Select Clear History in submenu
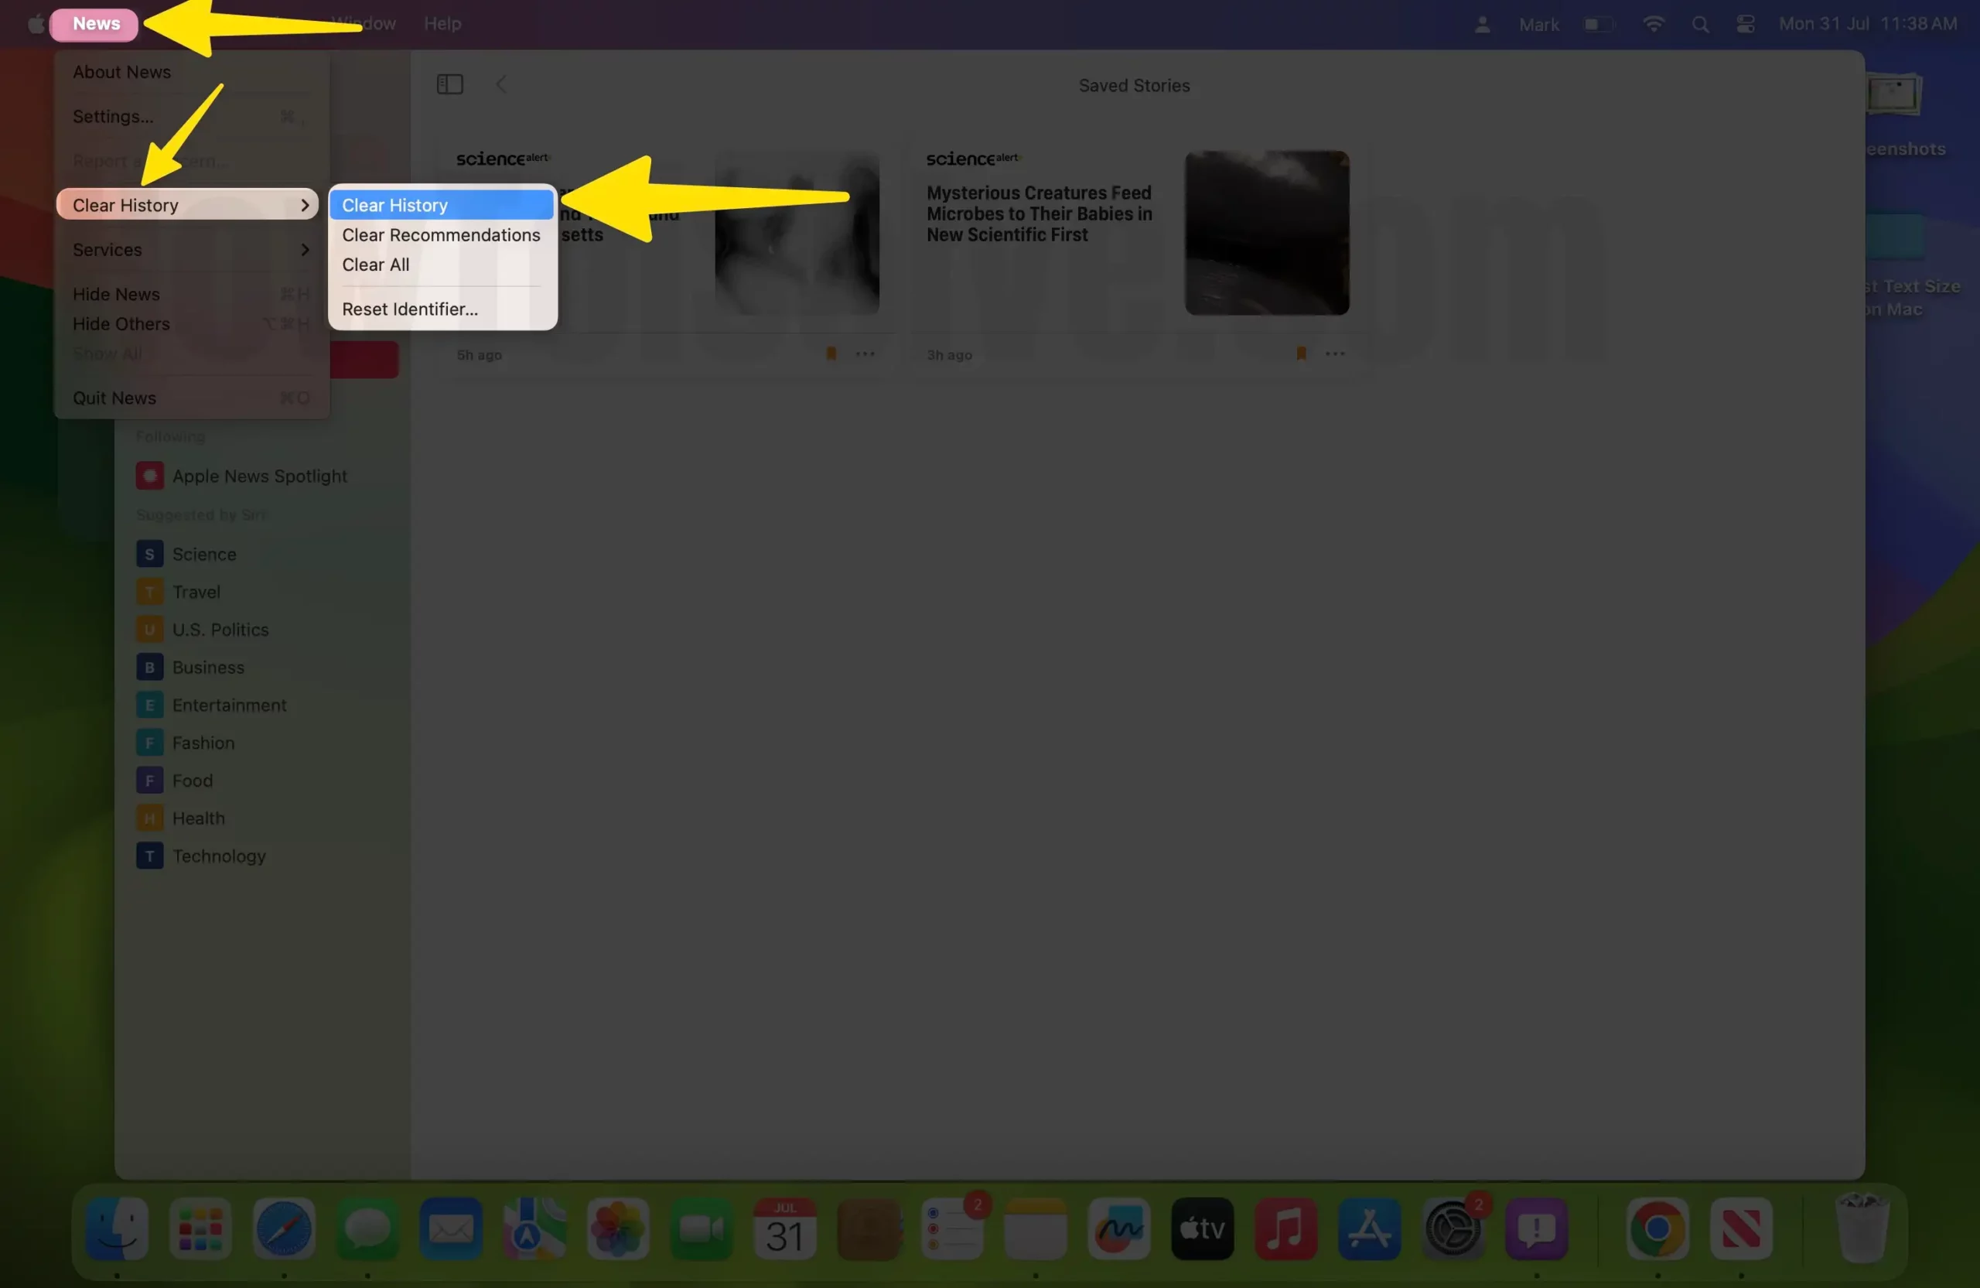1980x1288 pixels. click(442, 205)
